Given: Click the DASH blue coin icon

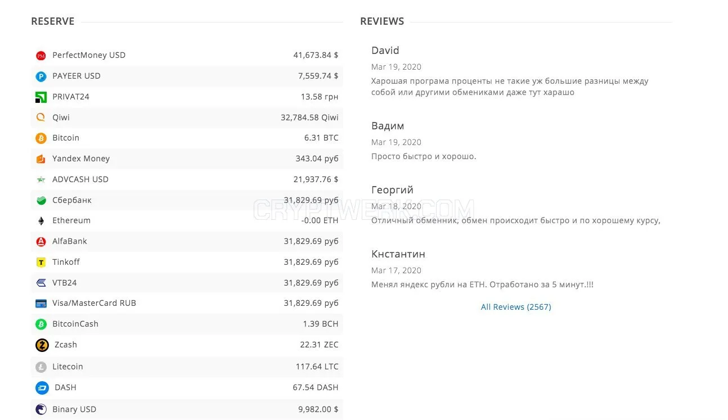Looking at the screenshot, I should pyautogui.click(x=42, y=388).
